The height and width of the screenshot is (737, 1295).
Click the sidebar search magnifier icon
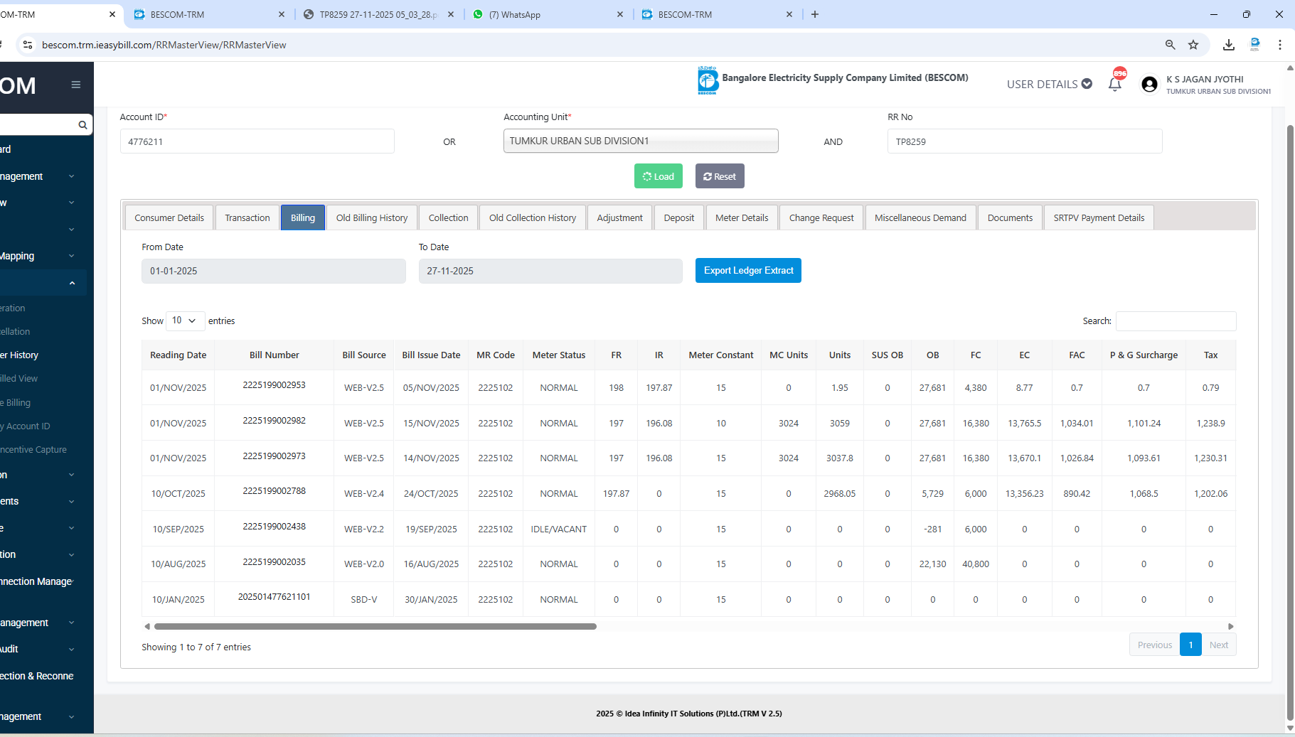[82, 125]
